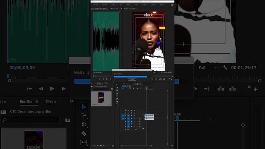Open Sequence 01 timeline tab in center window
Screen dimensions: 265x149
(x=137, y=83)
